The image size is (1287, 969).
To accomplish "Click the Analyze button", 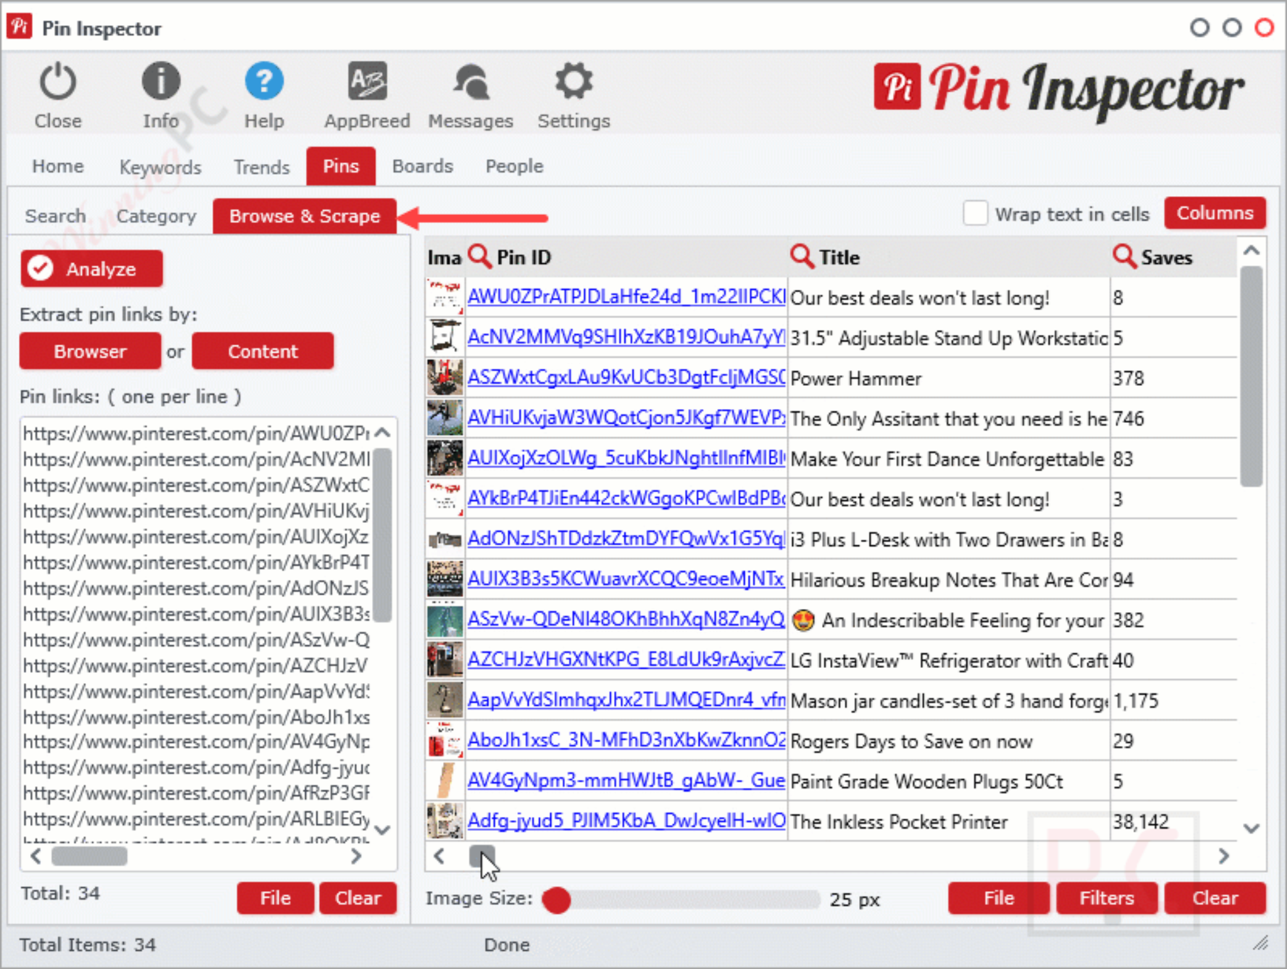I will [92, 268].
